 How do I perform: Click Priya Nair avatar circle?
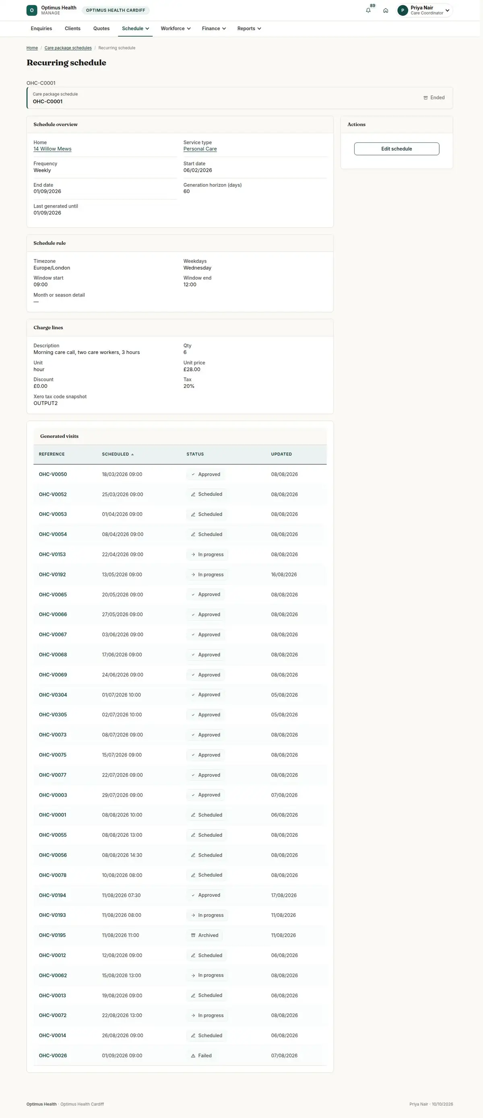(402, 10)
